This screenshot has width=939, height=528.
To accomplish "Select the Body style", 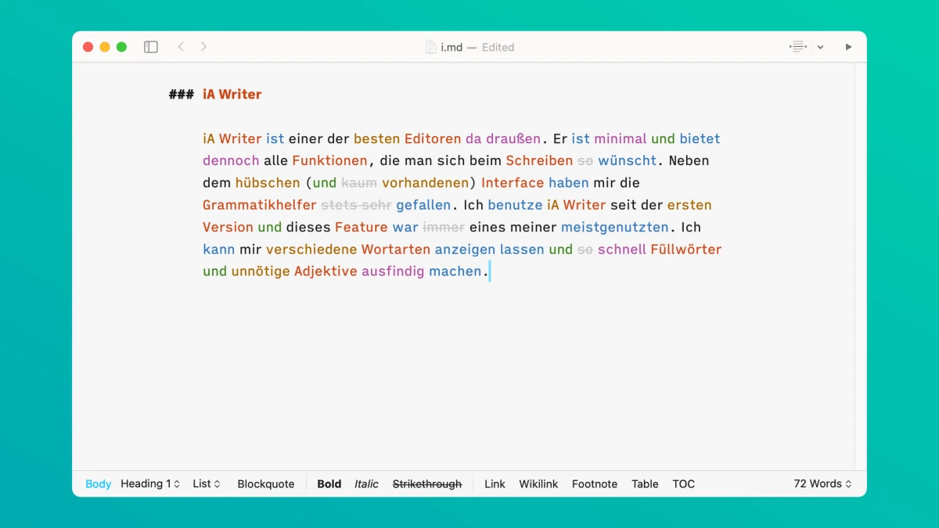I will [98, 484].
